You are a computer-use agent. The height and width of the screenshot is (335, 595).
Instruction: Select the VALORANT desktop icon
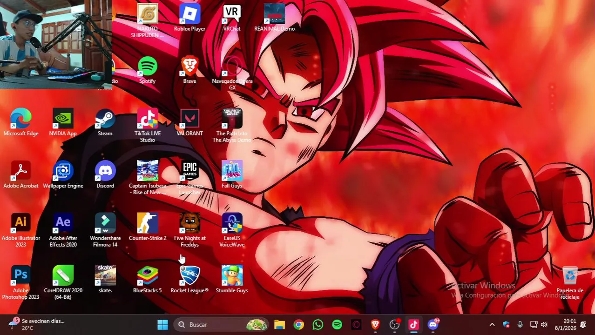pyautogui.click(x=189, y=123)
